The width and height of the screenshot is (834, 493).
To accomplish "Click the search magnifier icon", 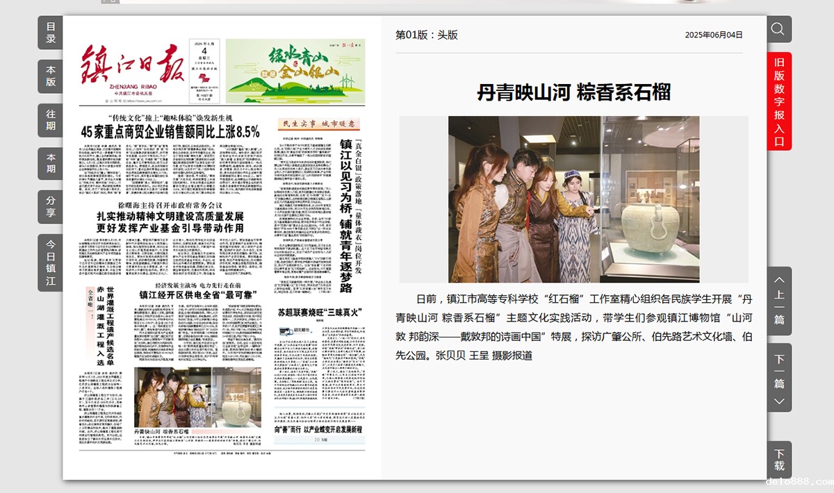I will point(778,29).
